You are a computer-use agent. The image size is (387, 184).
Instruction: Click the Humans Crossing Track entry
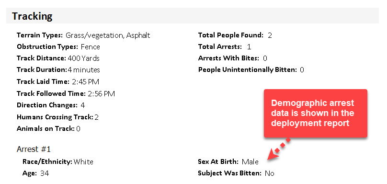coord(58,117)
